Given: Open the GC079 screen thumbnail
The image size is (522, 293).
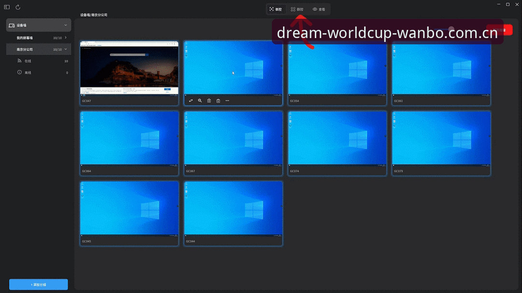Looking at the screenshot, I should [441, 138].
